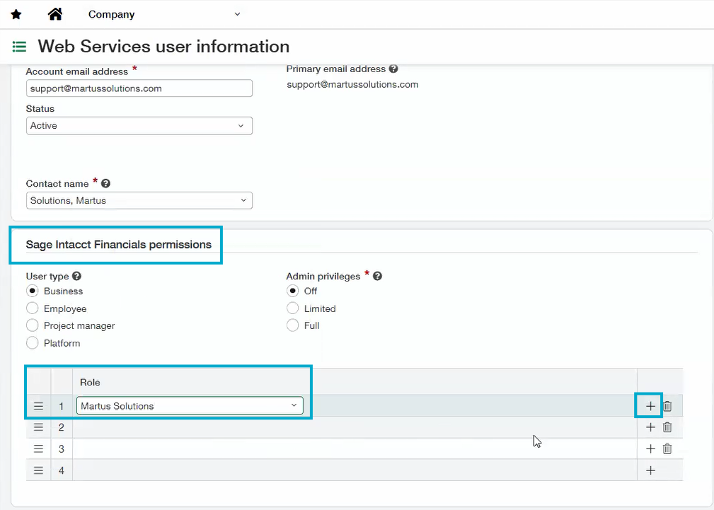Open User type help icon
Screen dimensions: 714x510
pos(76,276)
